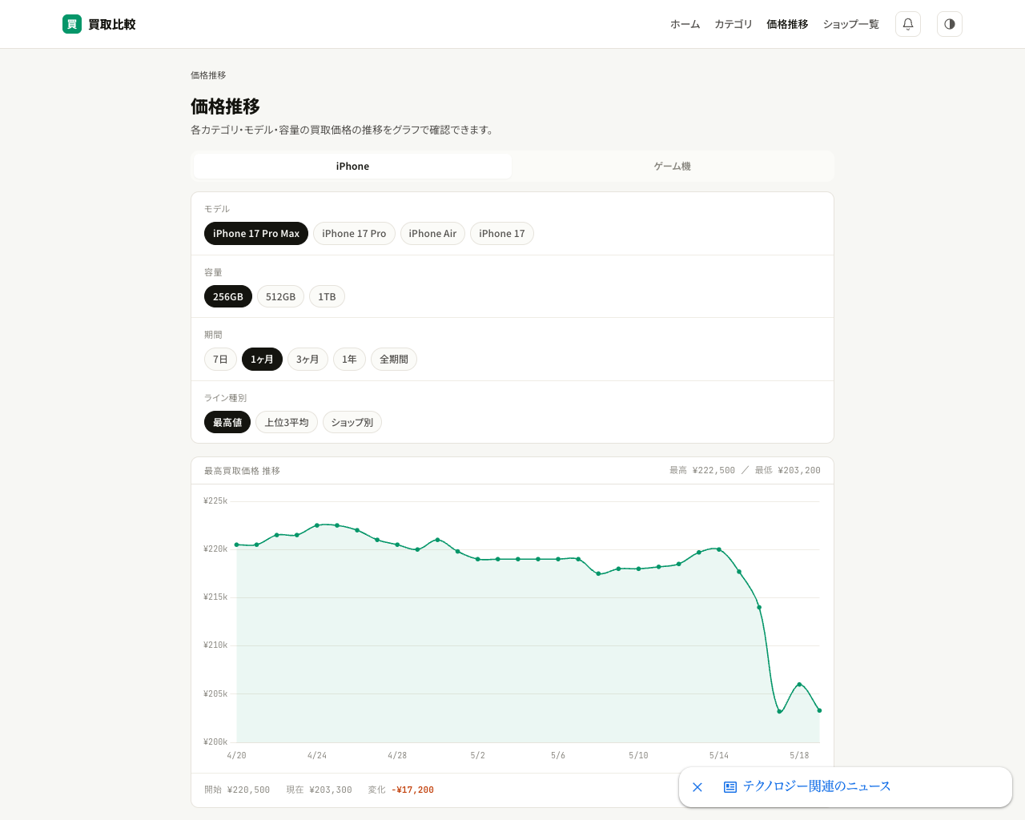This screenshot has height=820, width=1025.
Task: Select iPhone 17 Pro model chip
Action: click(354, 233)
